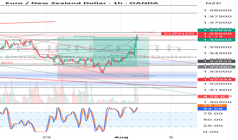Select the large green CHoCH label at the top of the chart
Viewport: 238px width, 140px height.
tap(84, 37)
